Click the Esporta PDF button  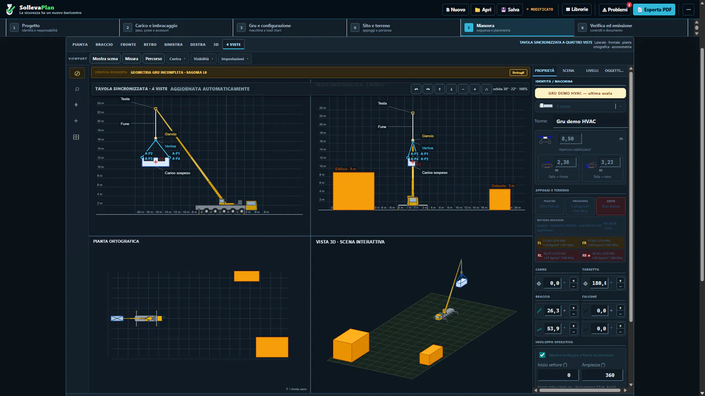[x=655, y=9]
